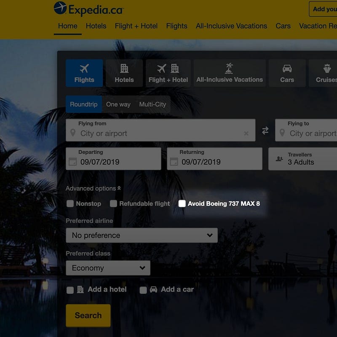Switch to One way trip type
Viewport: 337px width, 337px height.
click(118, 104)
